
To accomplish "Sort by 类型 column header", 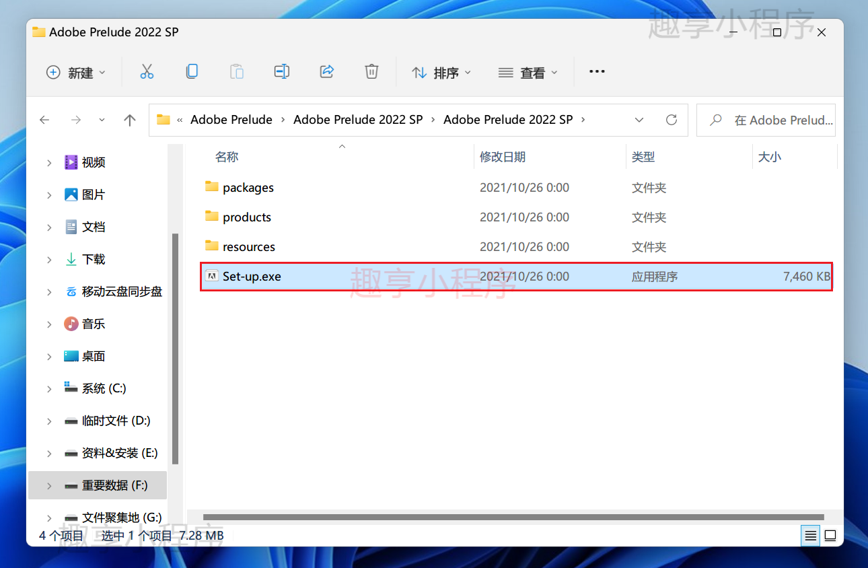I will (643, 157).
